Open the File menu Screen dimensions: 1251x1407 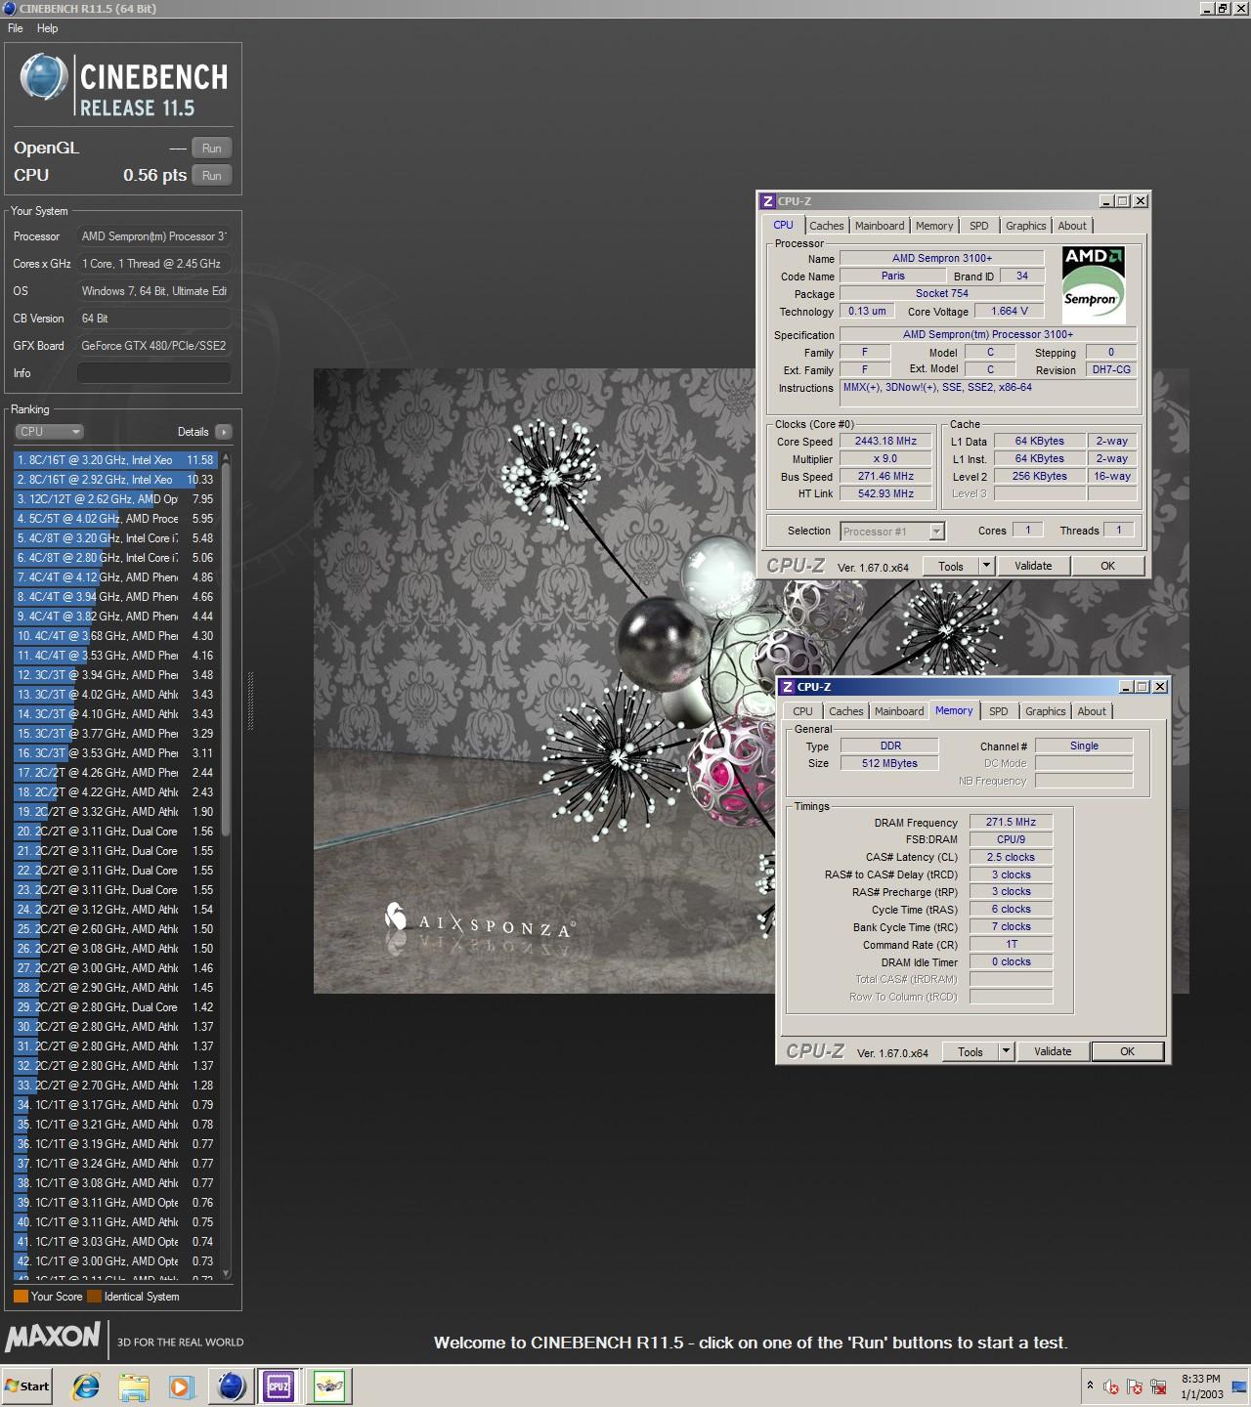[x=16, y=28]
